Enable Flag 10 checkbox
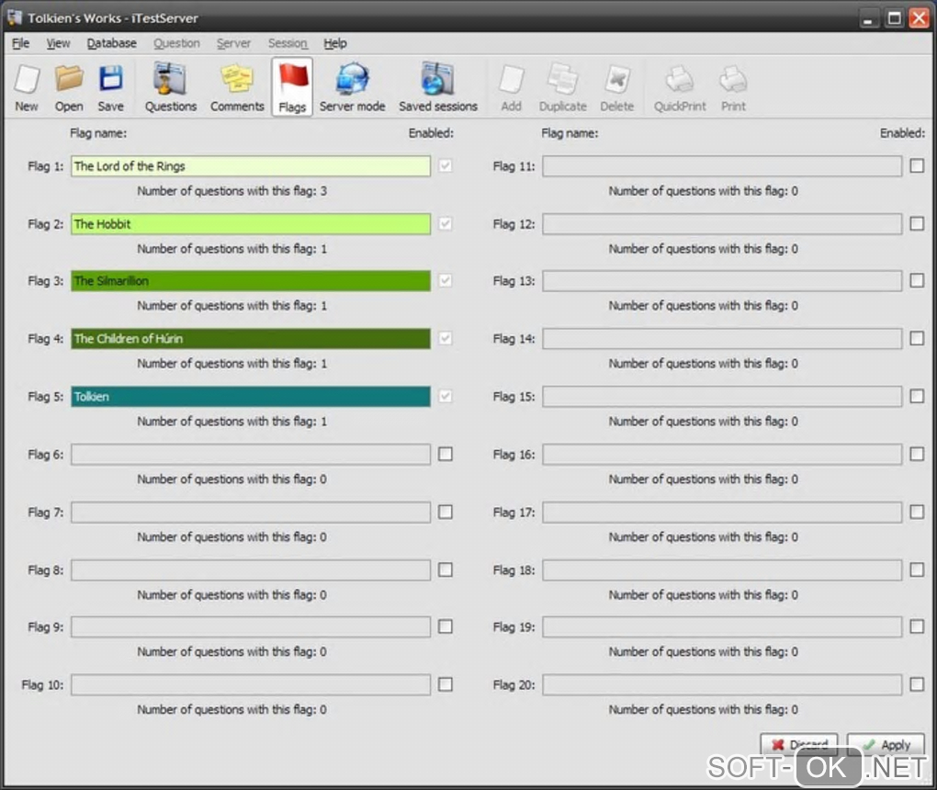937x790 pixels. pyautogui.click(x=446, y=684)
